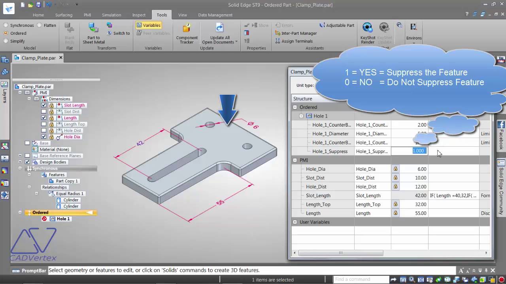This screenshot has width=506, height=284.
Task: Open Update All Open Documents dropdown arrow
Action: pos(236,42)
